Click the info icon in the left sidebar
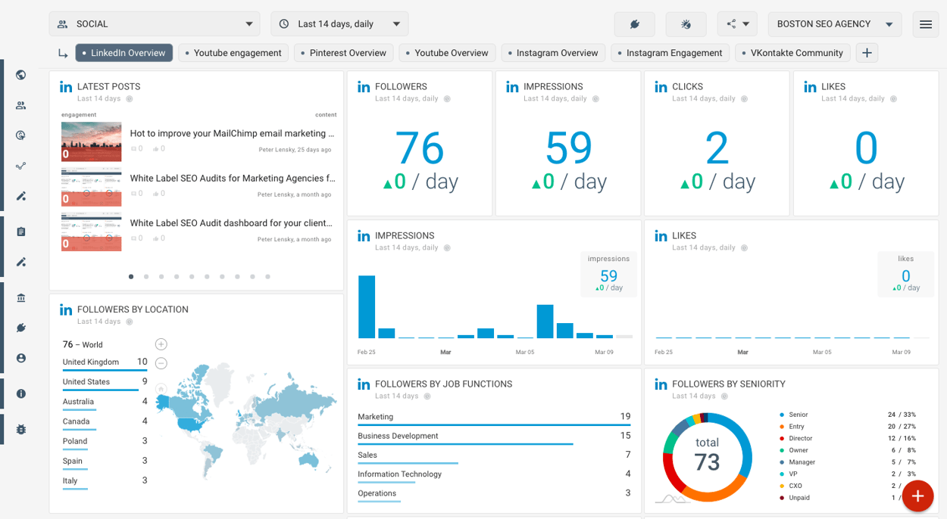The image size is (947, 519). pos(20,393)
